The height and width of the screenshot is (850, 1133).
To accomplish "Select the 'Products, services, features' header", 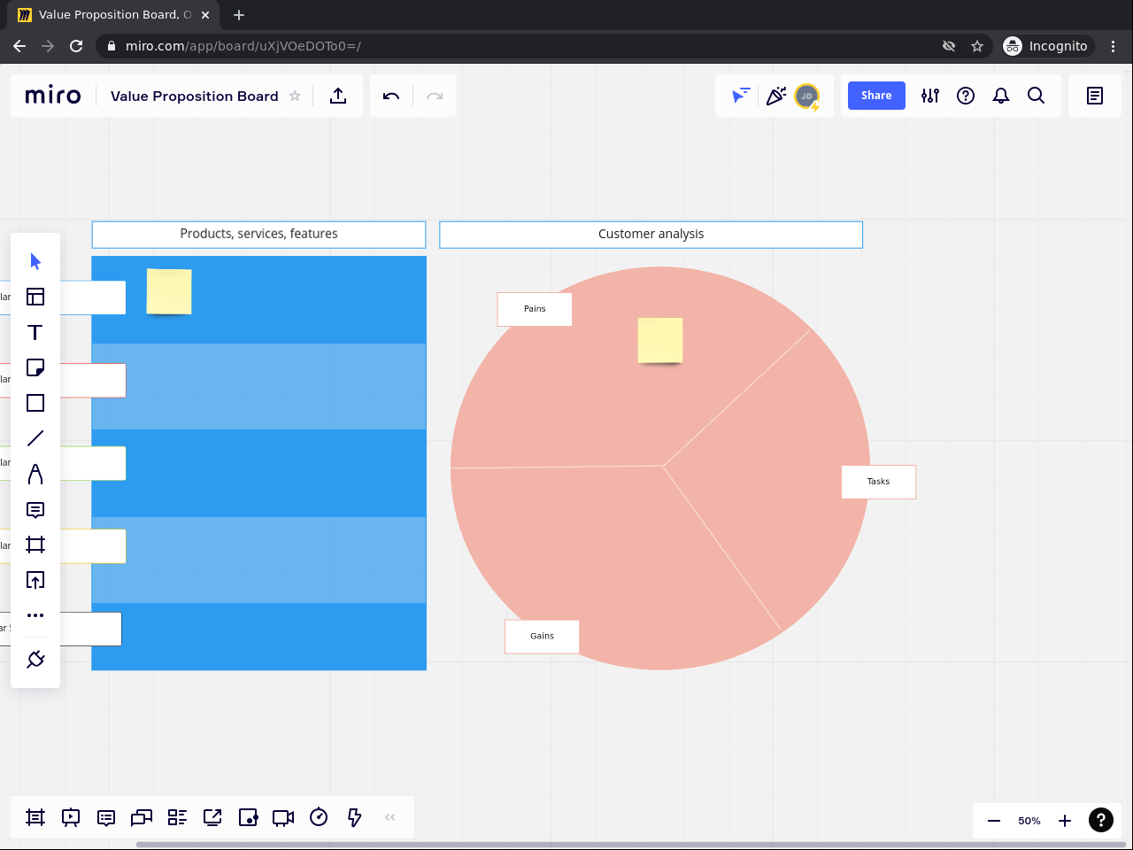I will pyautogui.click(x=258, y=235).
